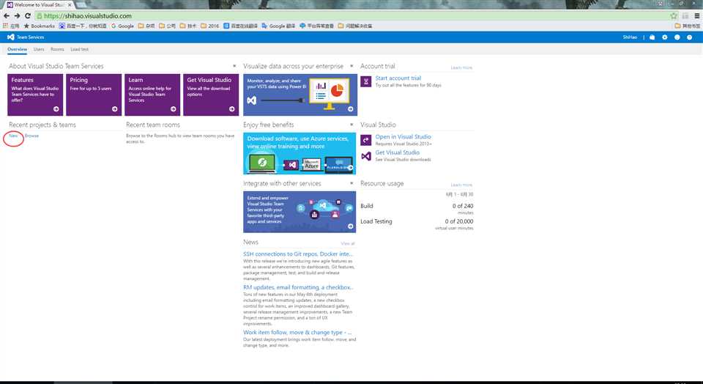Click the hourglass icon beside Start account trial

366,81
